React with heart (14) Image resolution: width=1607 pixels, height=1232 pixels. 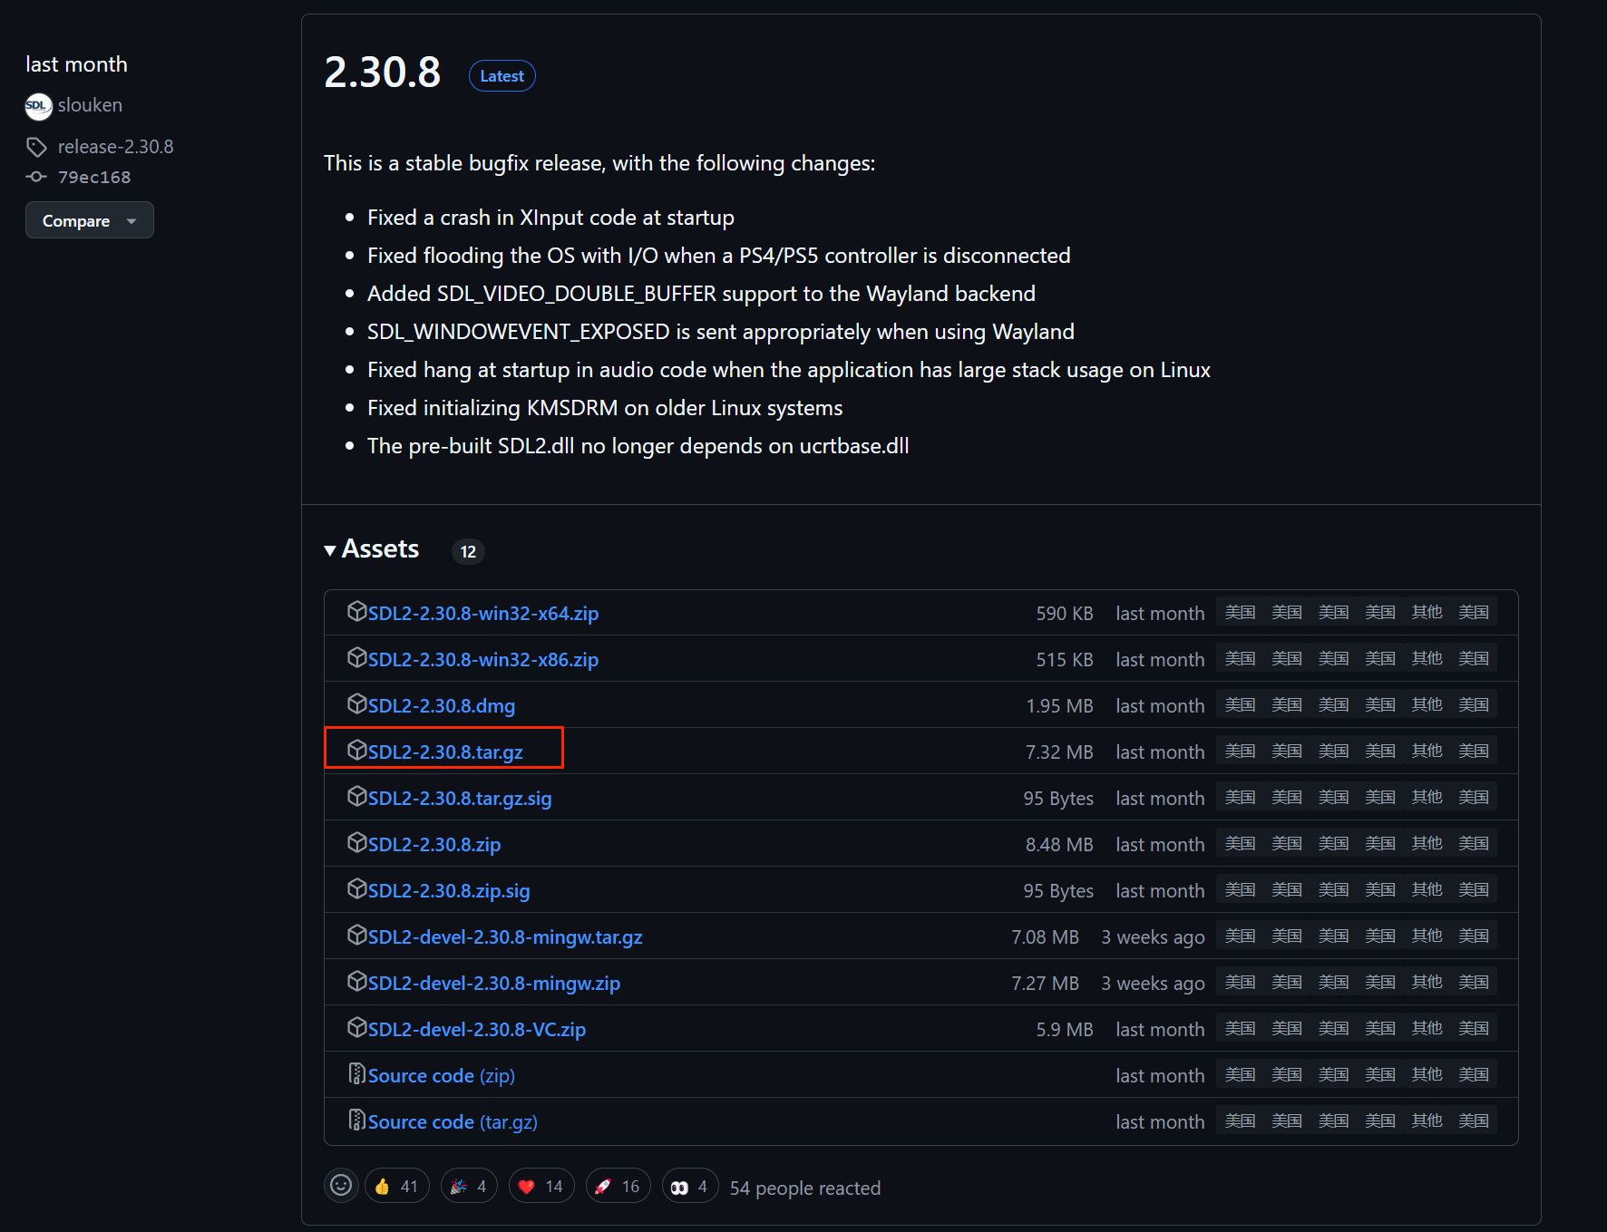(541, 1187)
